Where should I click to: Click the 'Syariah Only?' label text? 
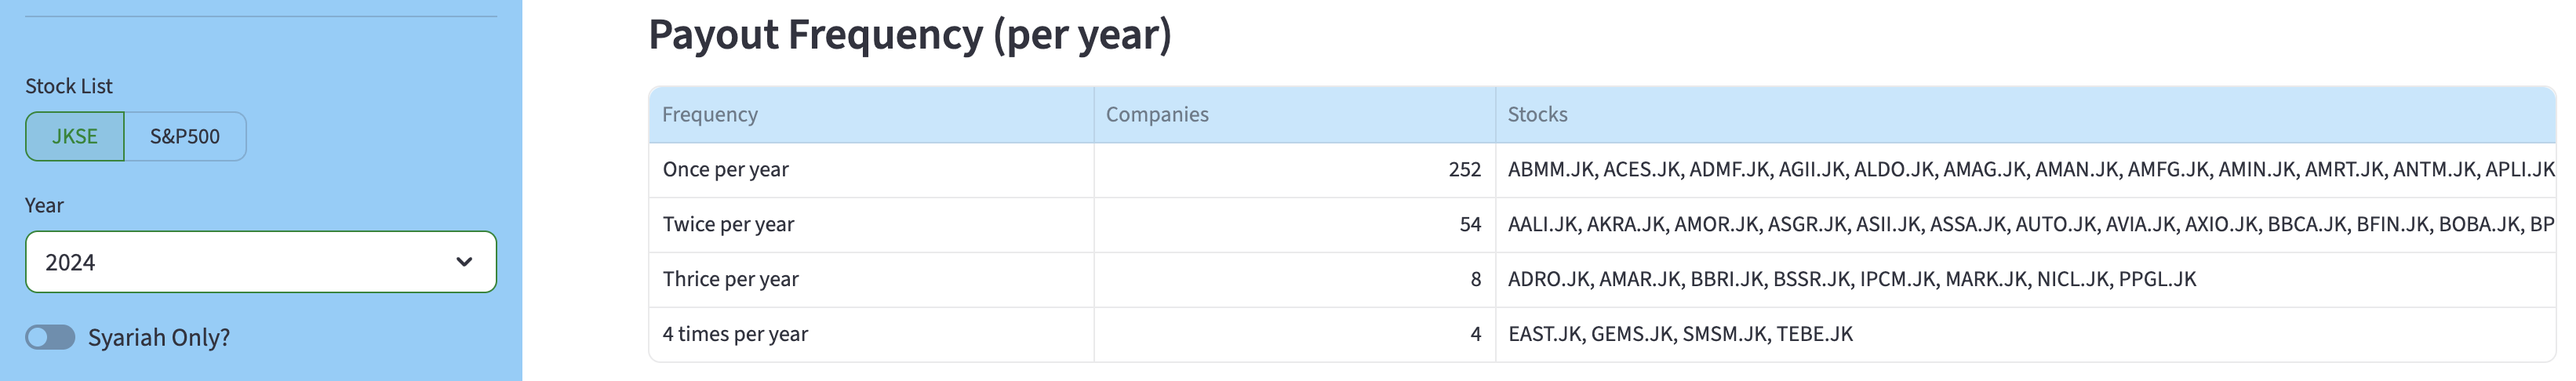tap(159, 338)
